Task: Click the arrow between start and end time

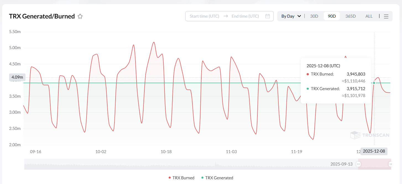Action: (226, 16)
